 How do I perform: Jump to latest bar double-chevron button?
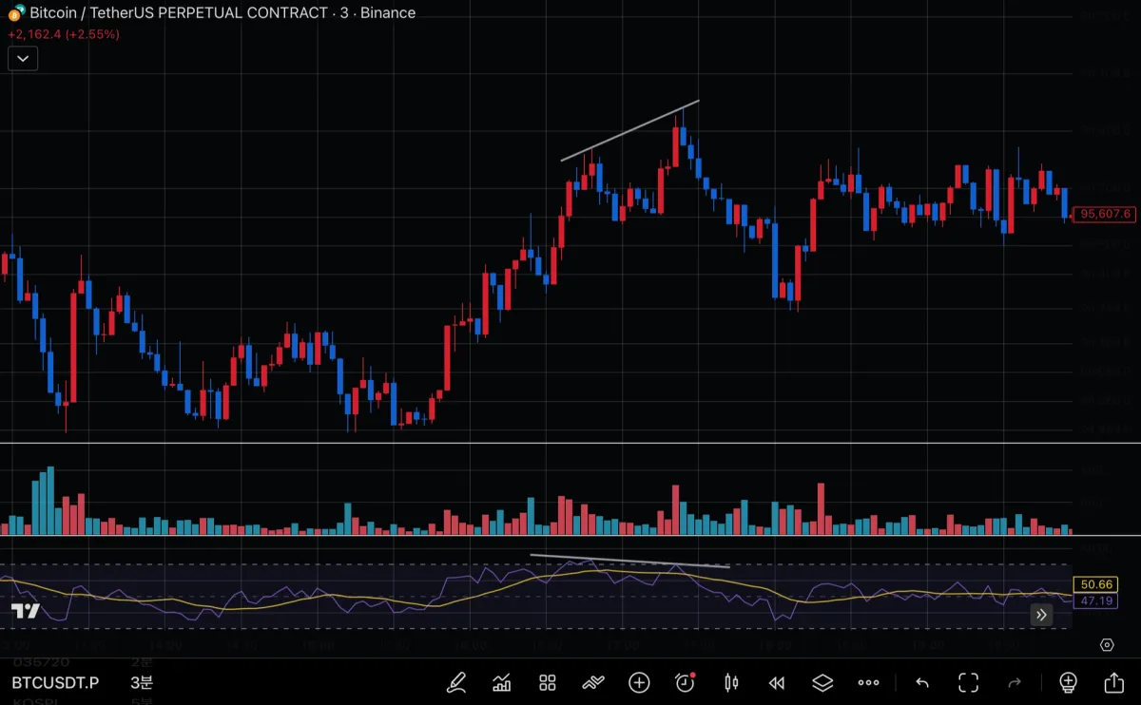pos(1041,615)
